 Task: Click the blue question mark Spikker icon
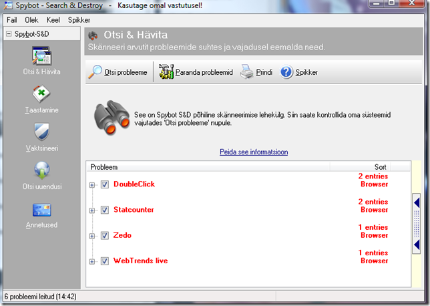[x=286, y=72]
